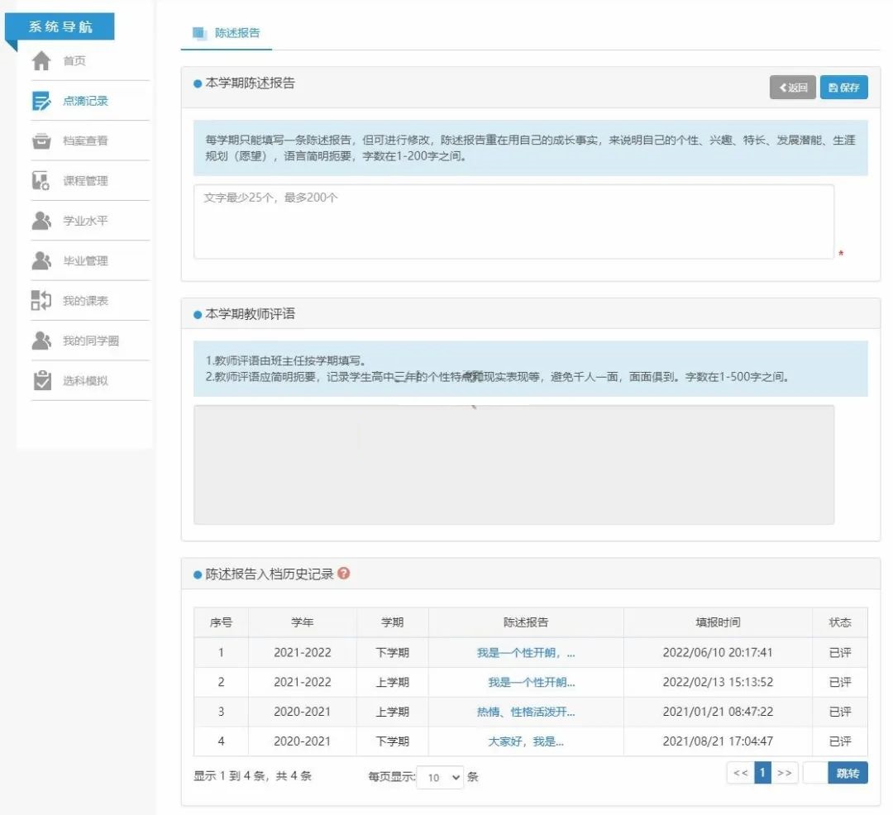Viewport: 893px width, 815px height.
Task: Click 已评 status in row 1
Action: pyautogui.click(x=840, y=653)
